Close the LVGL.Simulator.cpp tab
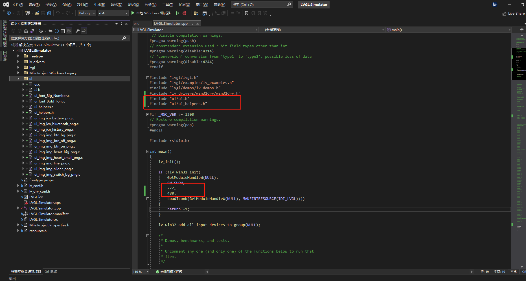Viewport: 526px width, 281px height. pos(198,24)
